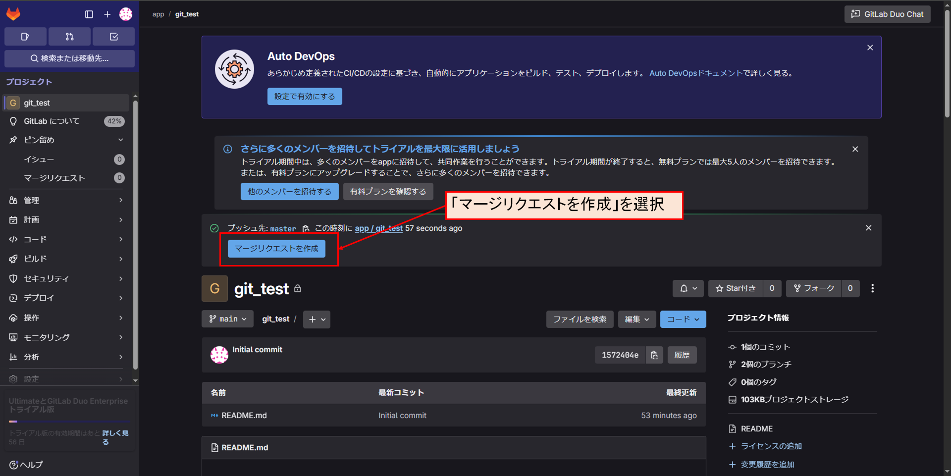Expand the コード sidebar menu
This screenshot has width=951, height=476.
pyautogui.click(x=66, y=239)
